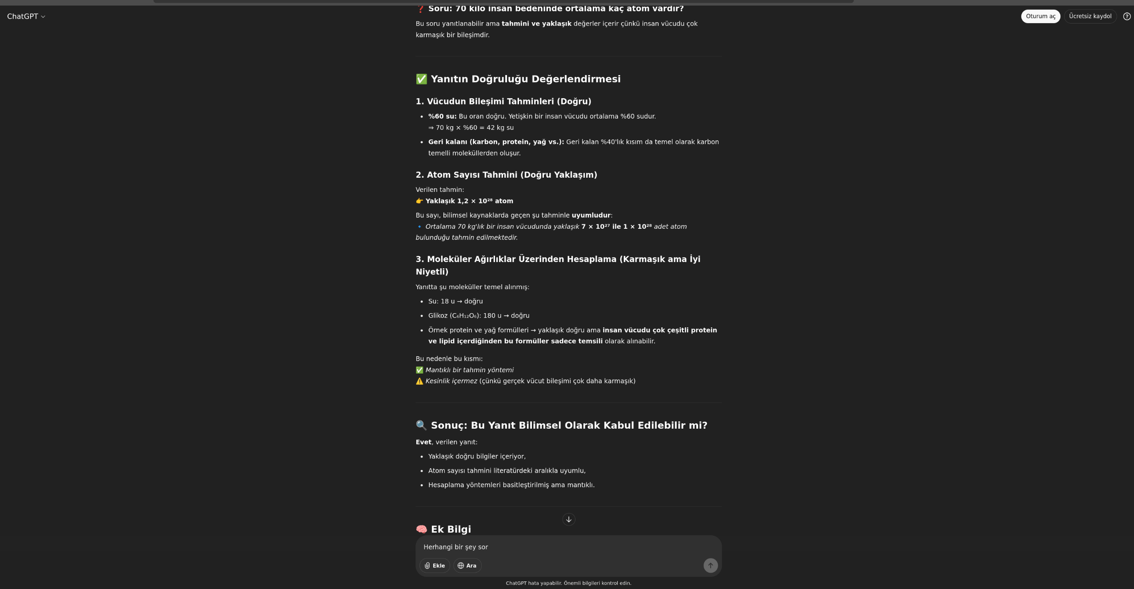Click the scroll-to-bottom arrow button
This screenshot has width=1134, height=589.
pyautogui.click(x=568, y=519)
